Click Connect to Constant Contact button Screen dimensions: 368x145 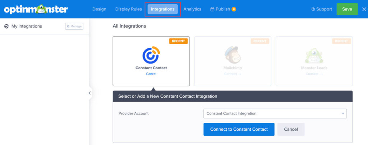[x=239, y=129]
